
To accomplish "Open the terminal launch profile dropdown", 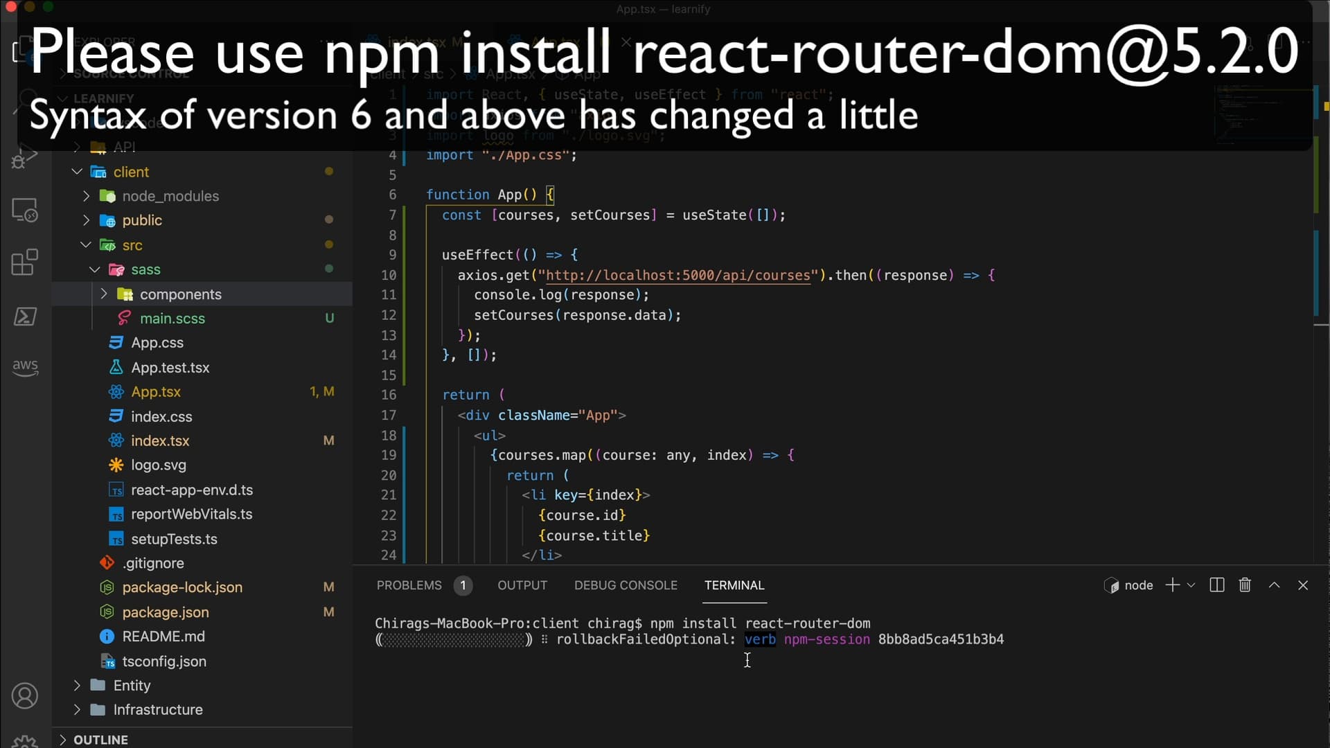I will point(1191,585).
